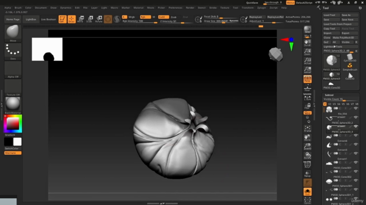The image size is (366, 205).
Task: Click the Xpose icon
Action: [308, 200]
